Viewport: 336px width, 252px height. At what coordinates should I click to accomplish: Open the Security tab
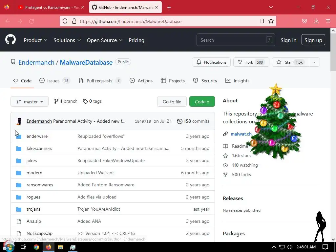pyautogui.click(x=205, y=81)
